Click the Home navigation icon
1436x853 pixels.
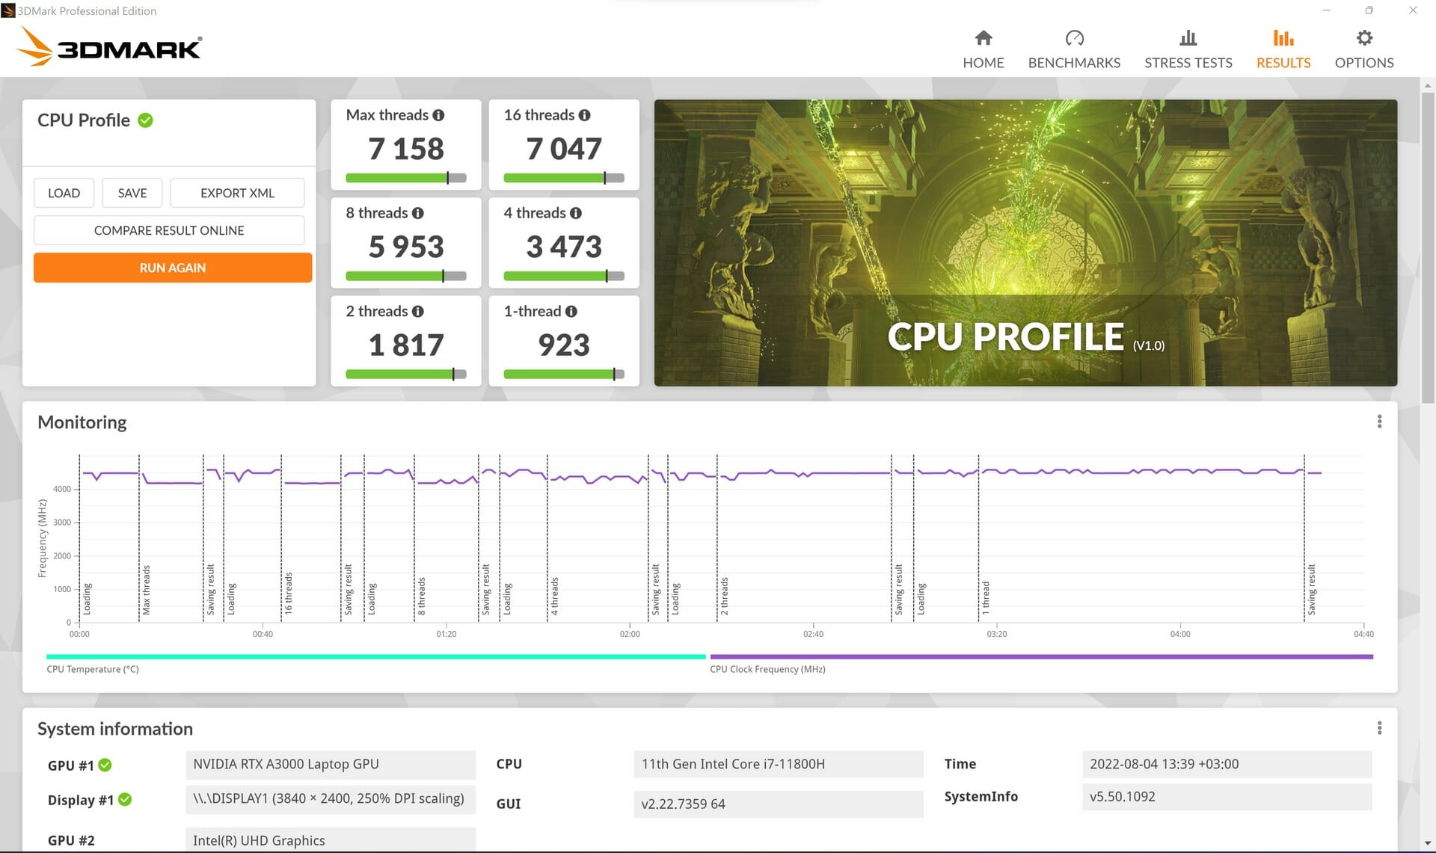983,37
